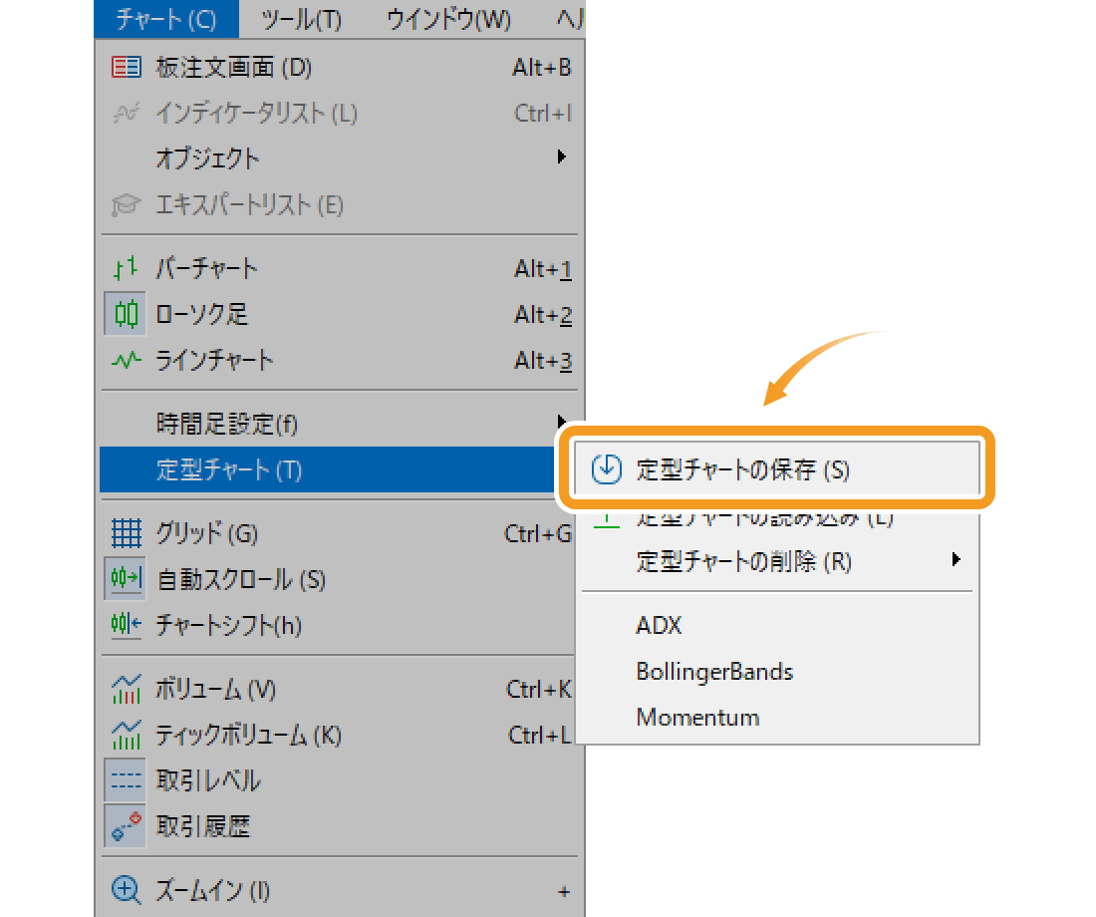
Task: Choose バーチャート chart type
Action: 339,268
